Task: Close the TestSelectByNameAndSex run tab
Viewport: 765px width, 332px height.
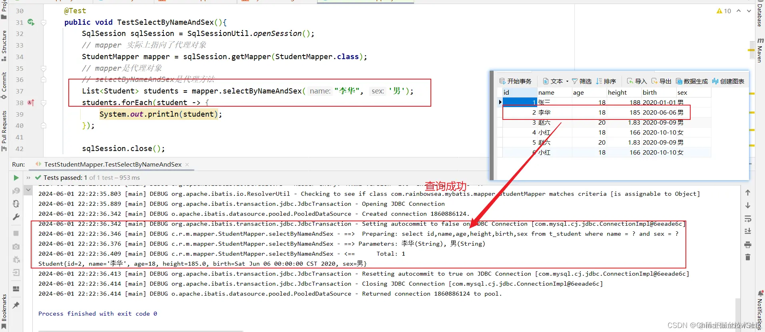Action: click(187, 164)
